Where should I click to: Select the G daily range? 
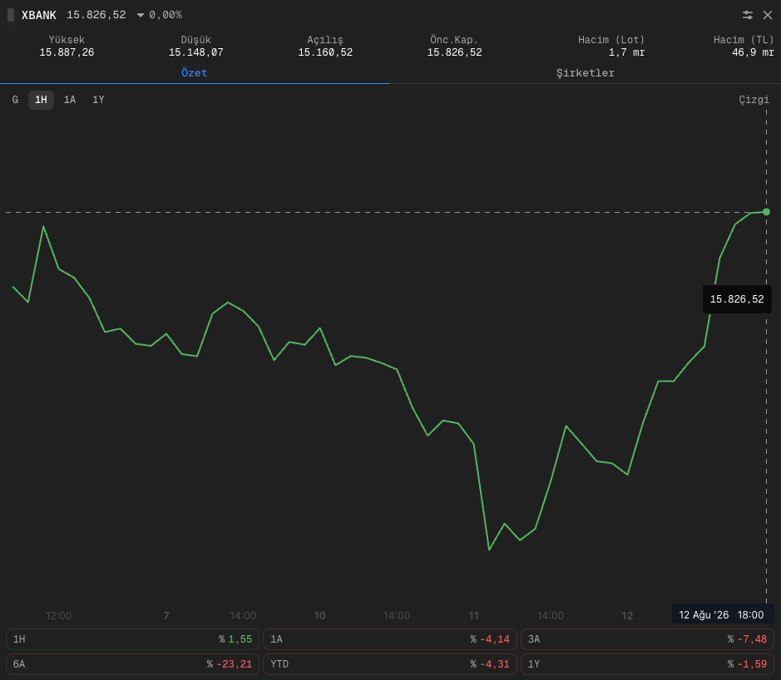tap(16, 100)
